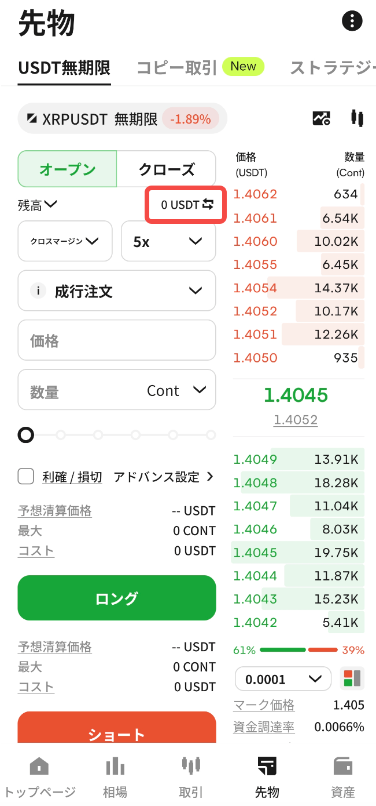The height and width of the screenshot is (806, 376).
Task: Switch to ストラテジー tab
Action: 333,68
